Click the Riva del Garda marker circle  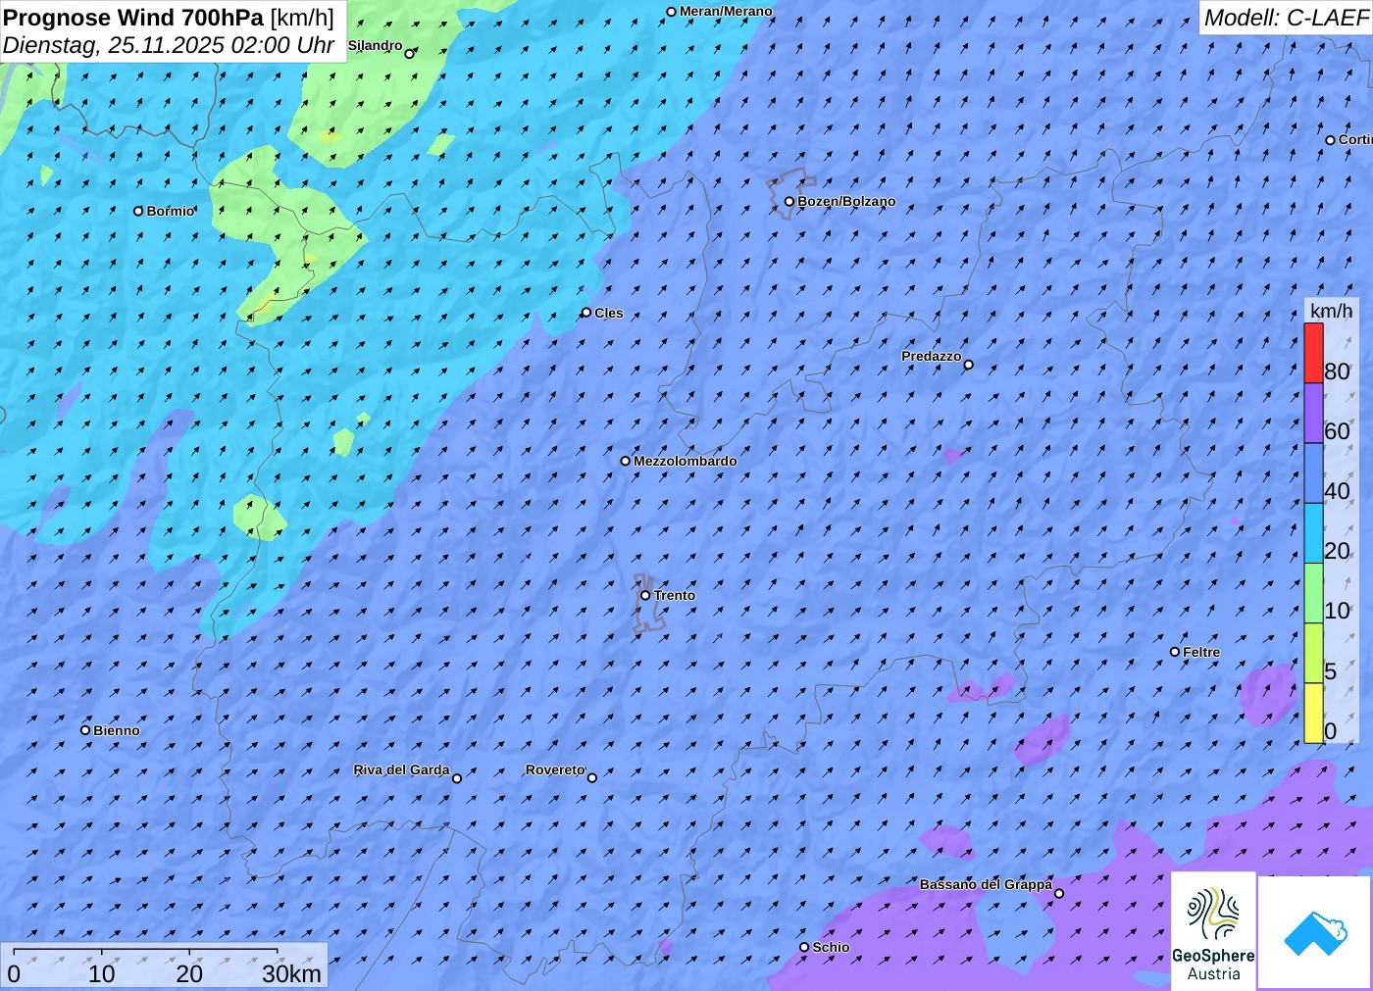[x=457, y=778]
